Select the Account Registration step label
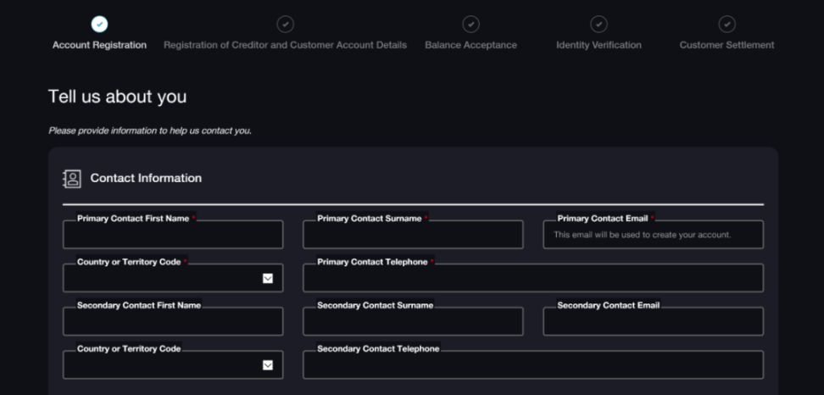Viewport: 824px width, 395px height. click(99, 45)
